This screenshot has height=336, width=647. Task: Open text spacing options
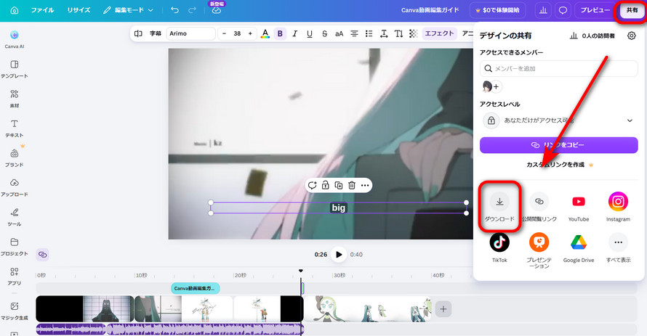384,33
